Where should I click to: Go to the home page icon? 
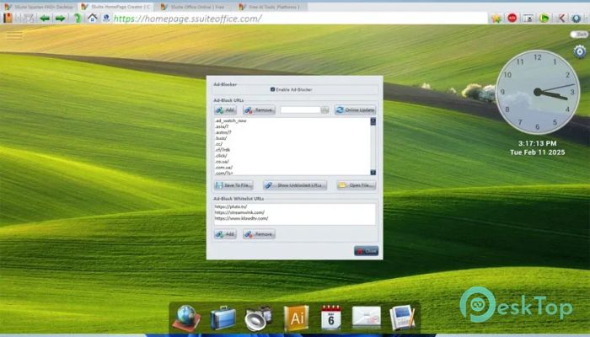click(92, 18)
